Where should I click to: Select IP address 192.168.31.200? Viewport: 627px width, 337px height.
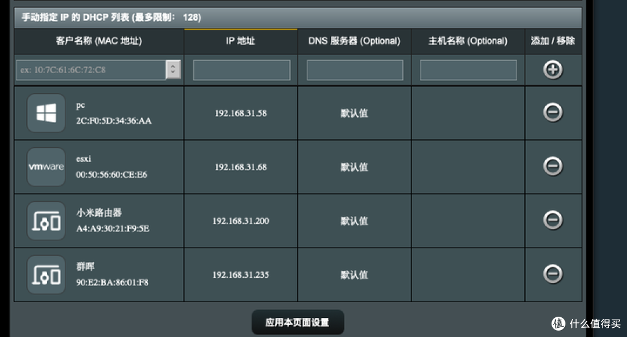point(241,221)
